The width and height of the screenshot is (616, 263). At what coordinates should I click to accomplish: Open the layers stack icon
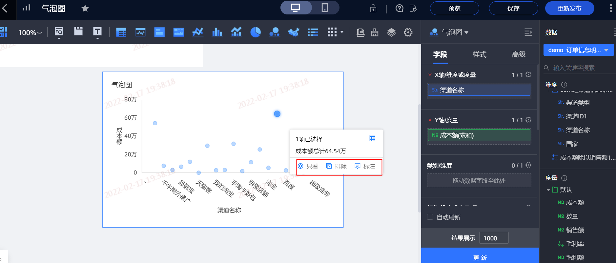point(391,32)
